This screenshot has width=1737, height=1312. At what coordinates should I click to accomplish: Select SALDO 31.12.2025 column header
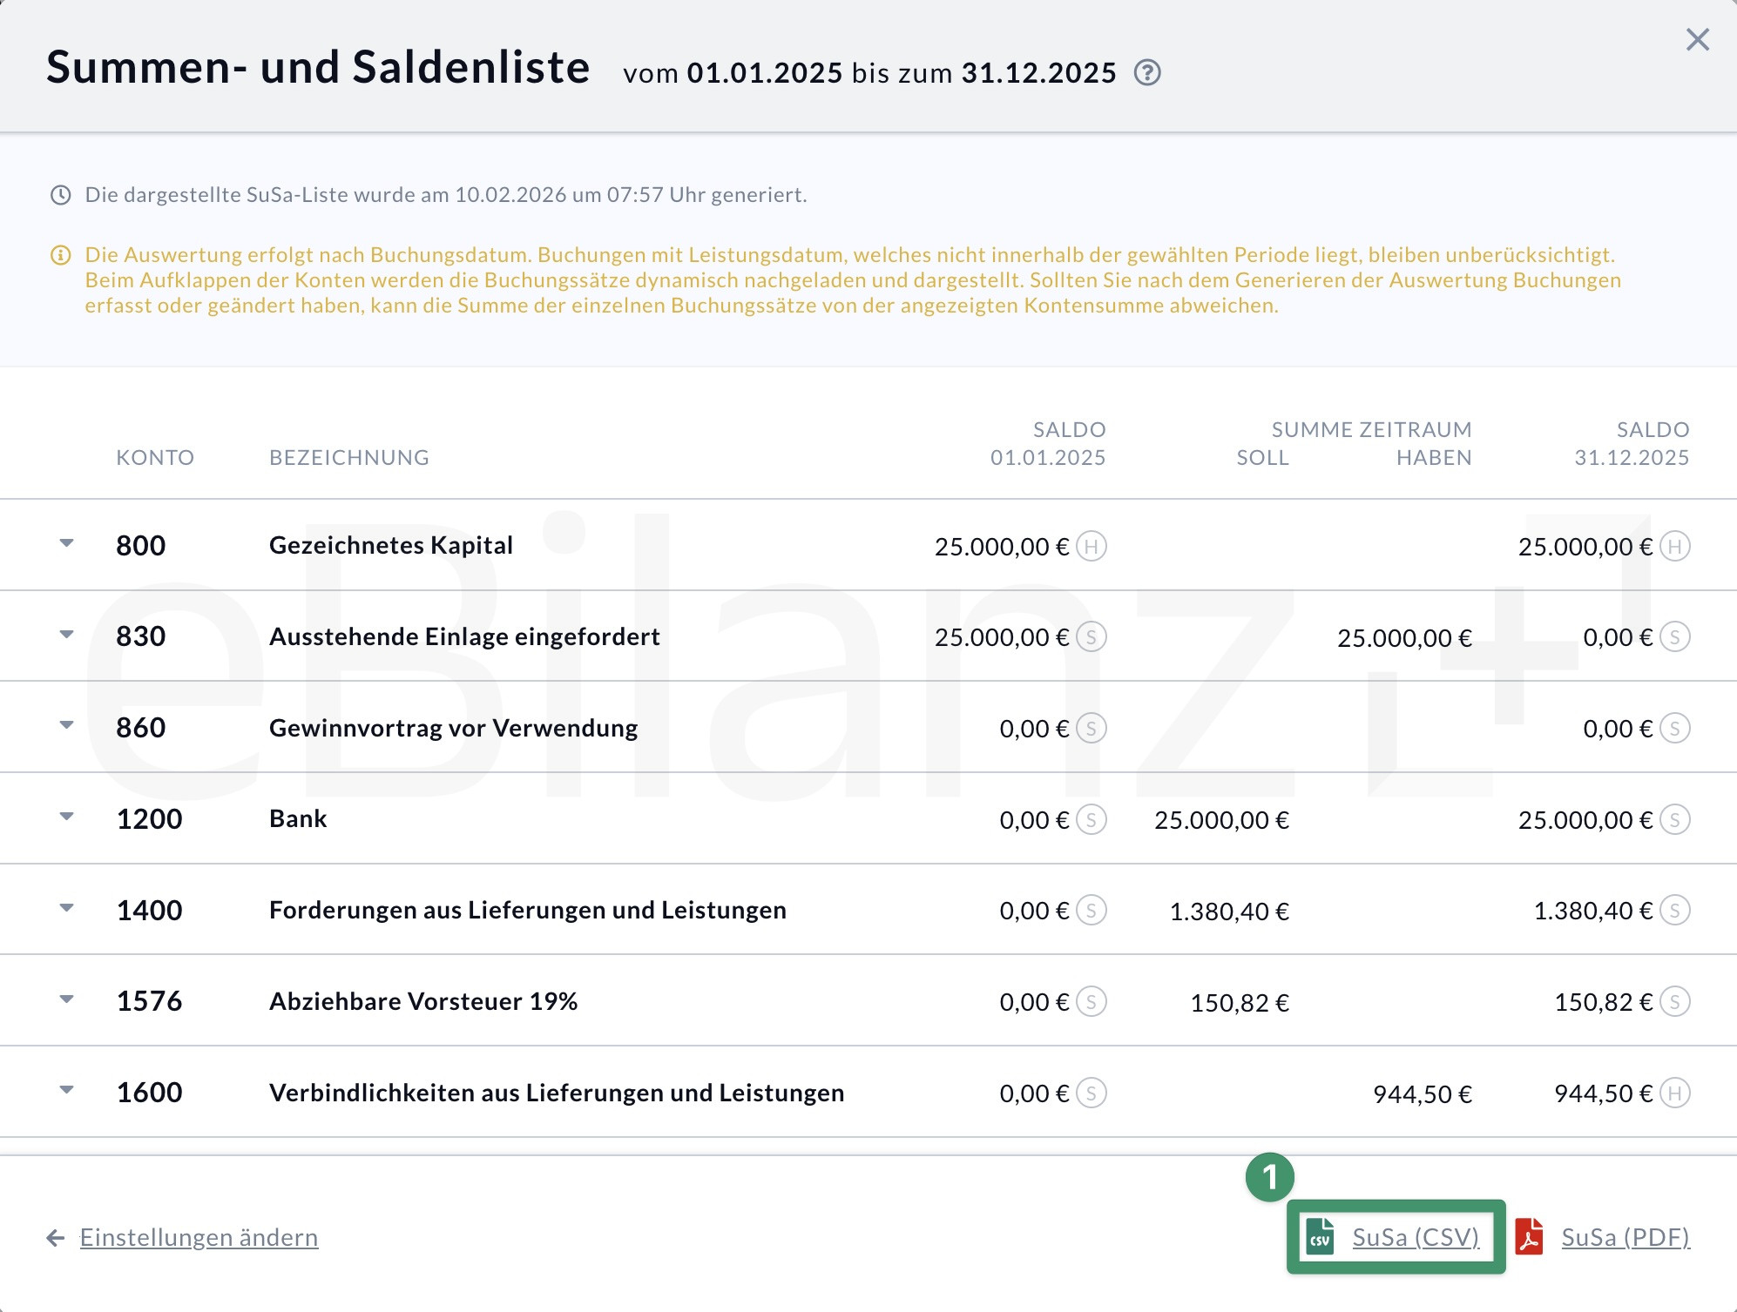click(x=1632, y=444)
